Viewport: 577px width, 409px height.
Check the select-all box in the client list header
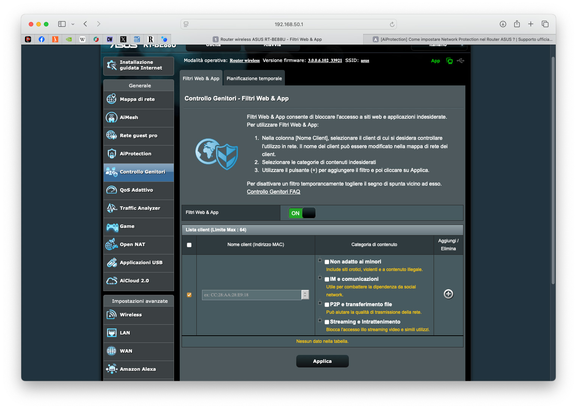point(189,245)
